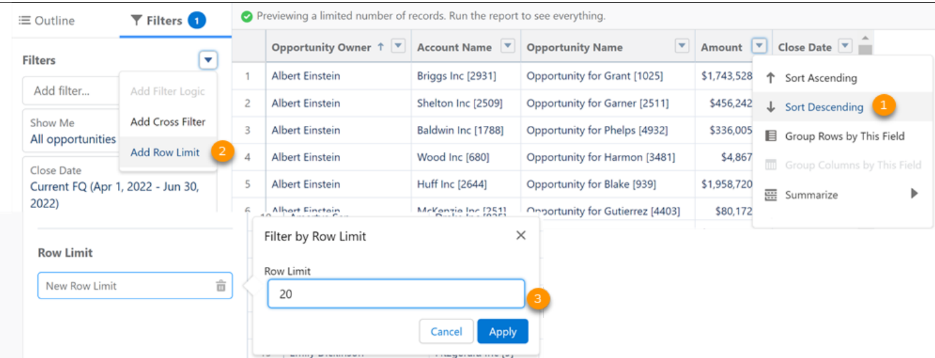Click the Filters funnel icon
This screenshot has height=358, width=935.
point(136,21)
